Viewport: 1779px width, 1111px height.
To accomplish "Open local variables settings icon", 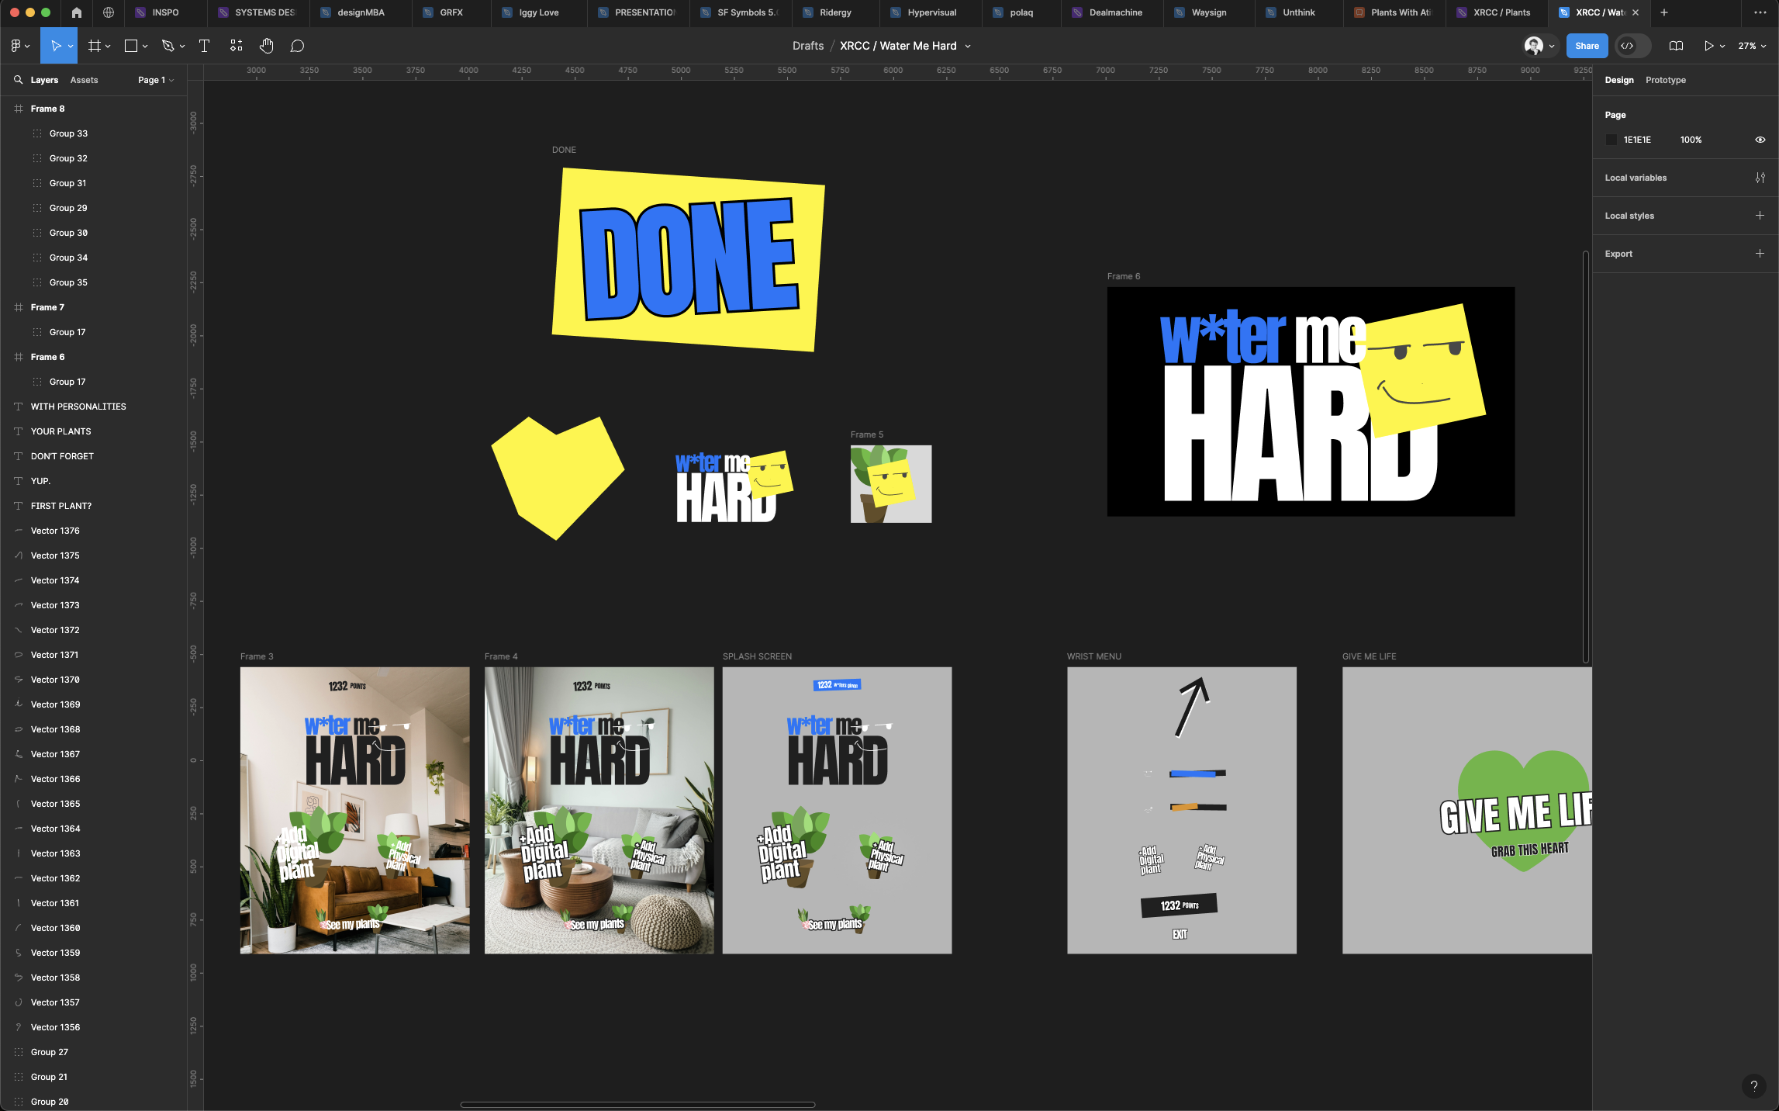I will click(1760, 178).
